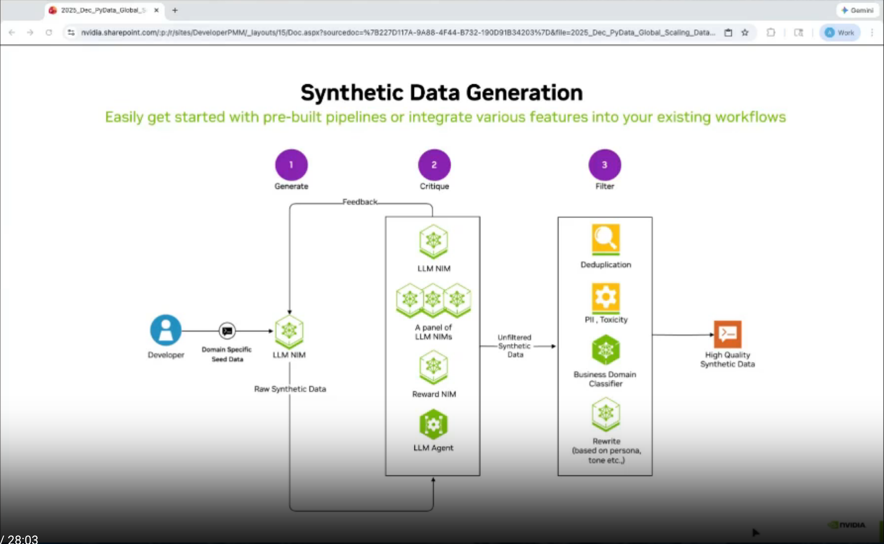Open a new browser tab

[175, 10]
